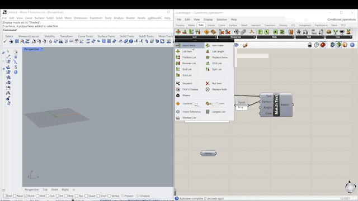The height and width of the screenshot is (201, 358).
Task: Select List Item component from dropdown
Action: [187, 51]
